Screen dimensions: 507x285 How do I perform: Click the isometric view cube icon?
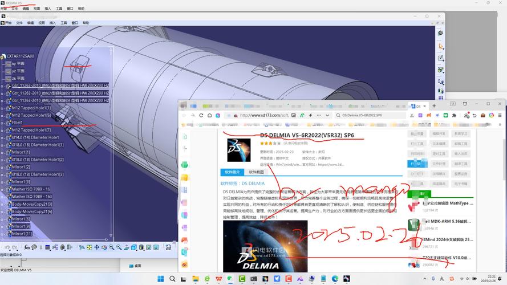point(133,247)
